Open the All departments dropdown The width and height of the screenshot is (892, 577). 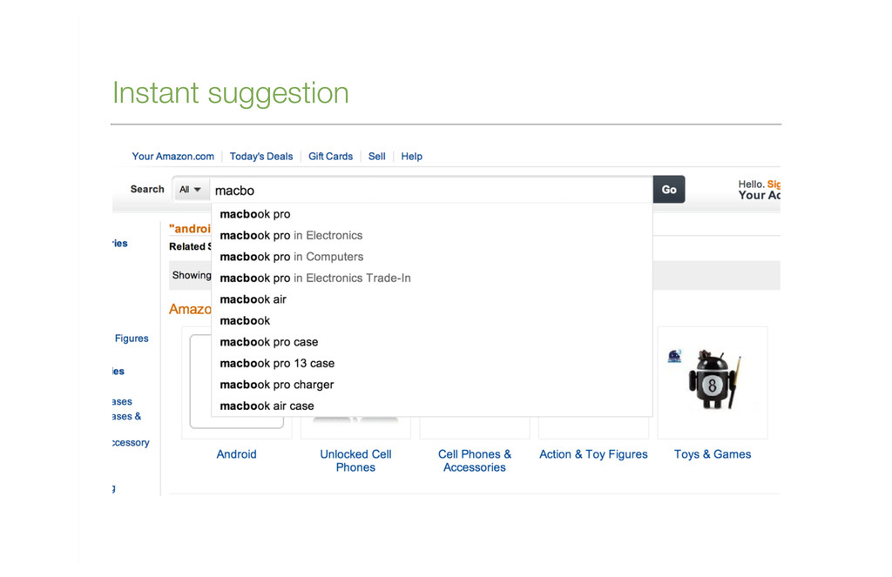190,190
